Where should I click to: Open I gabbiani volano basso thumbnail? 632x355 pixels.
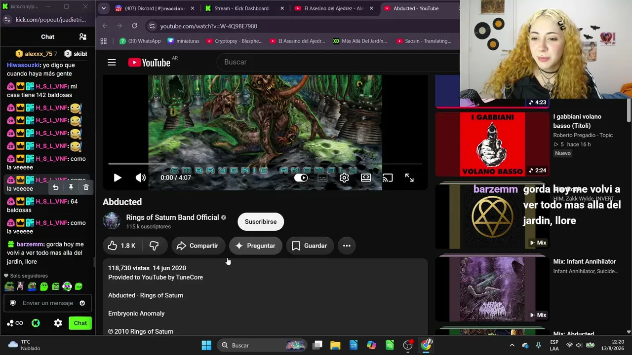[492, 144]
